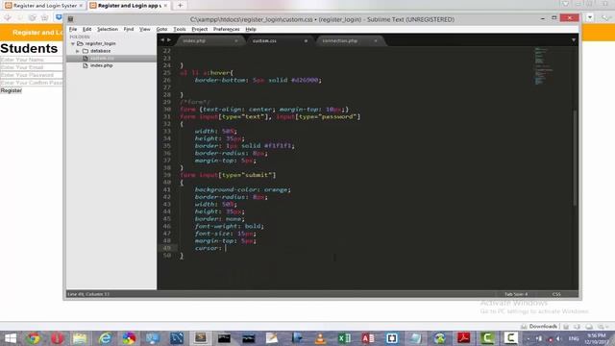Image resolution: width=615 pixels, height=346 pixels.
Task: Select the register_login folder icon in sidebar
Action: coord(81,43)
